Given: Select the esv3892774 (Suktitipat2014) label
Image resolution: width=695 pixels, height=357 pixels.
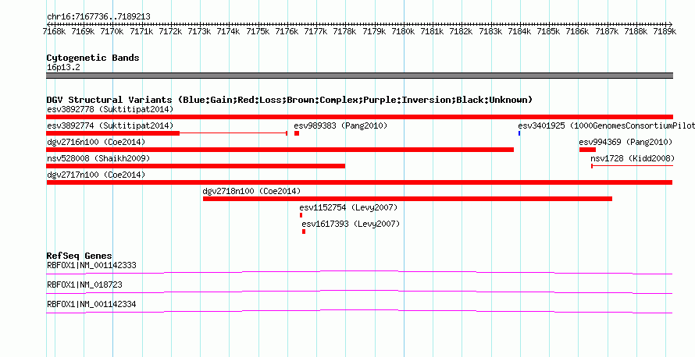Looking at the screenshot, I should 110,125.
